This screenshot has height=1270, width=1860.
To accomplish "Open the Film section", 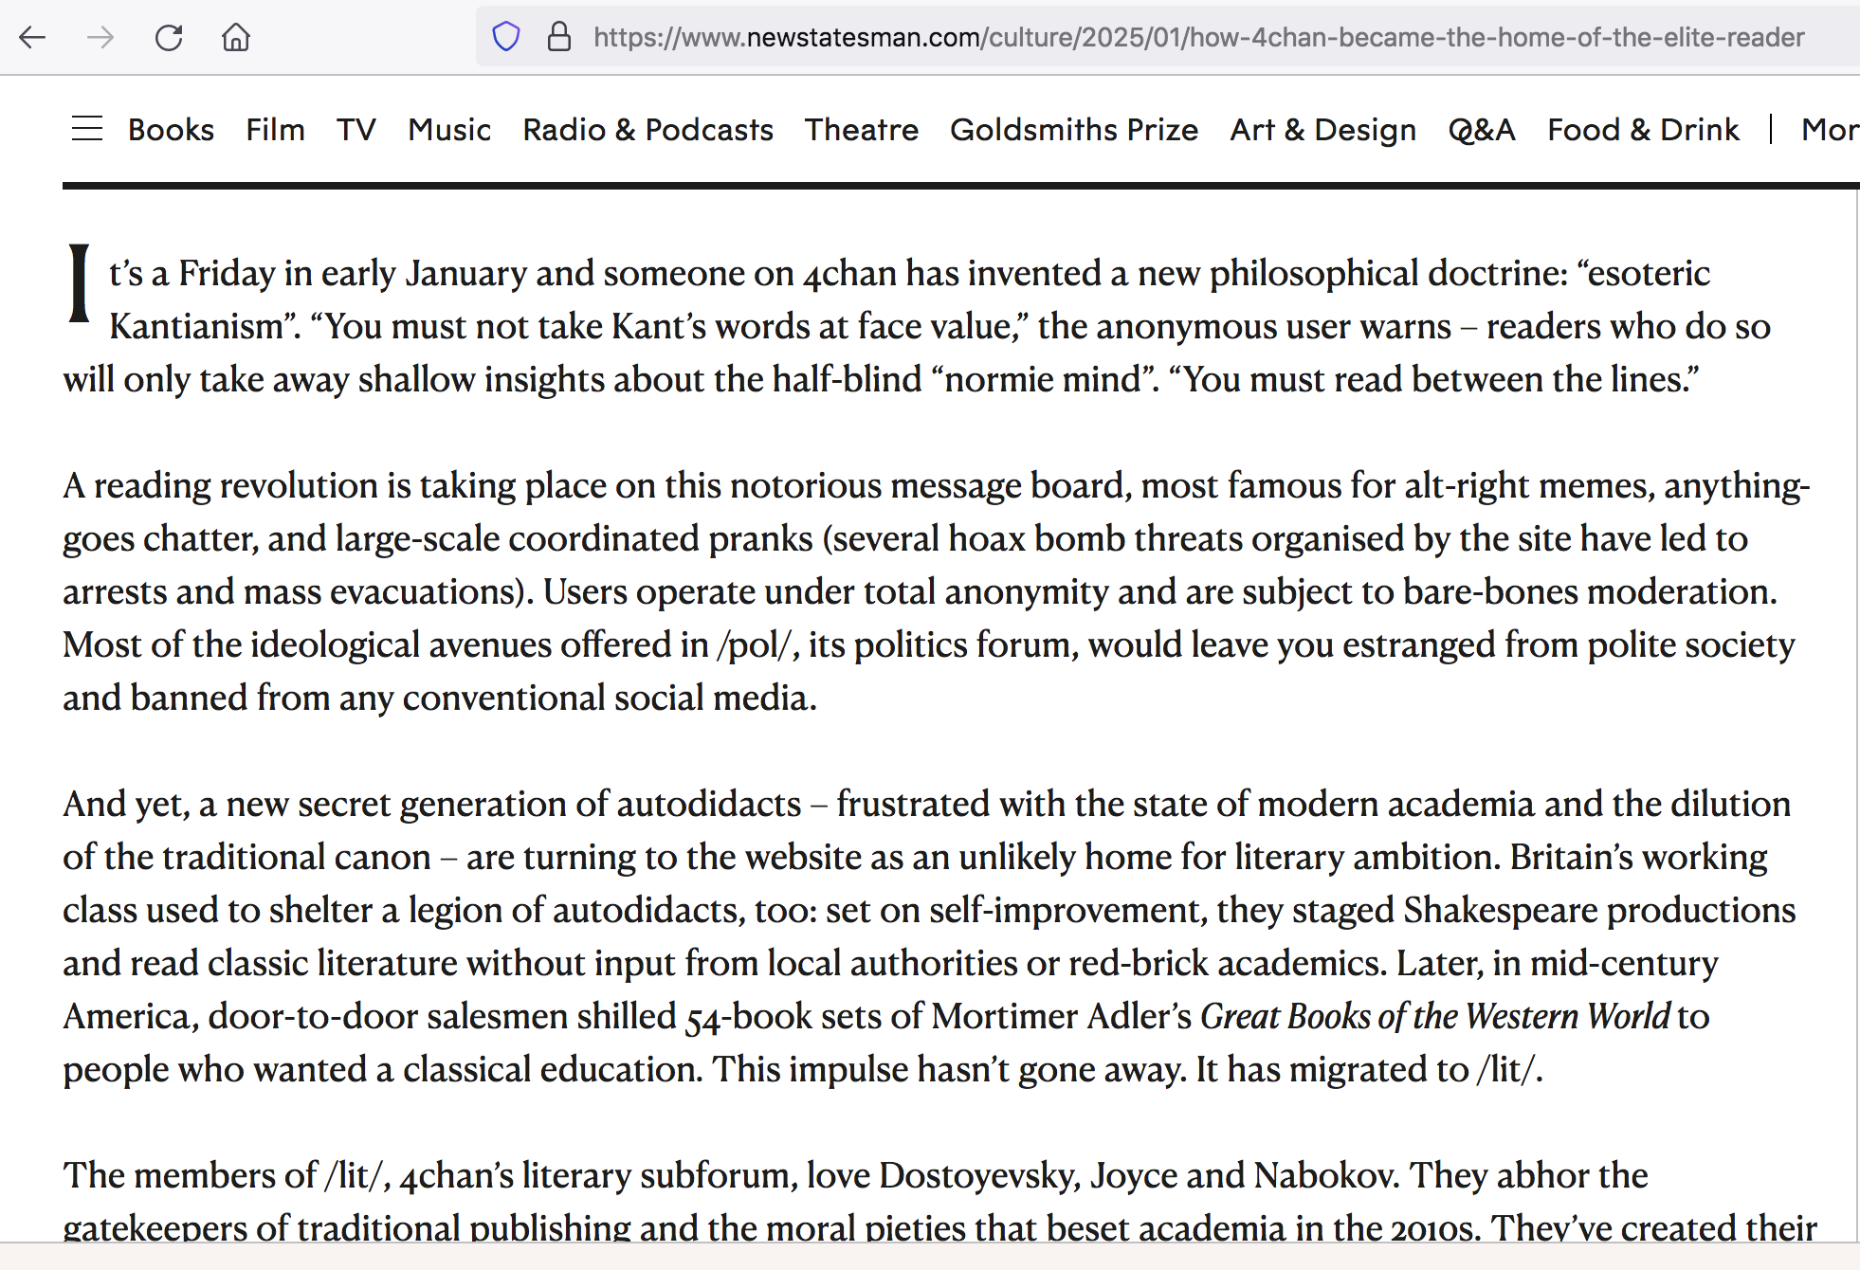I will [275, 130].
